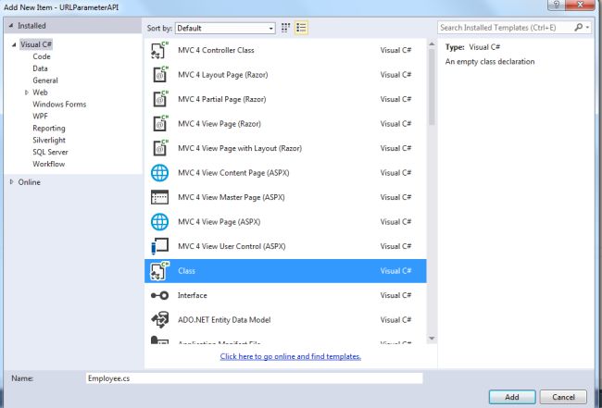The image size is (602, 408).
Task: Select MVC 4 Partial Page (Razor) text
Action: (x=222, y=99)
